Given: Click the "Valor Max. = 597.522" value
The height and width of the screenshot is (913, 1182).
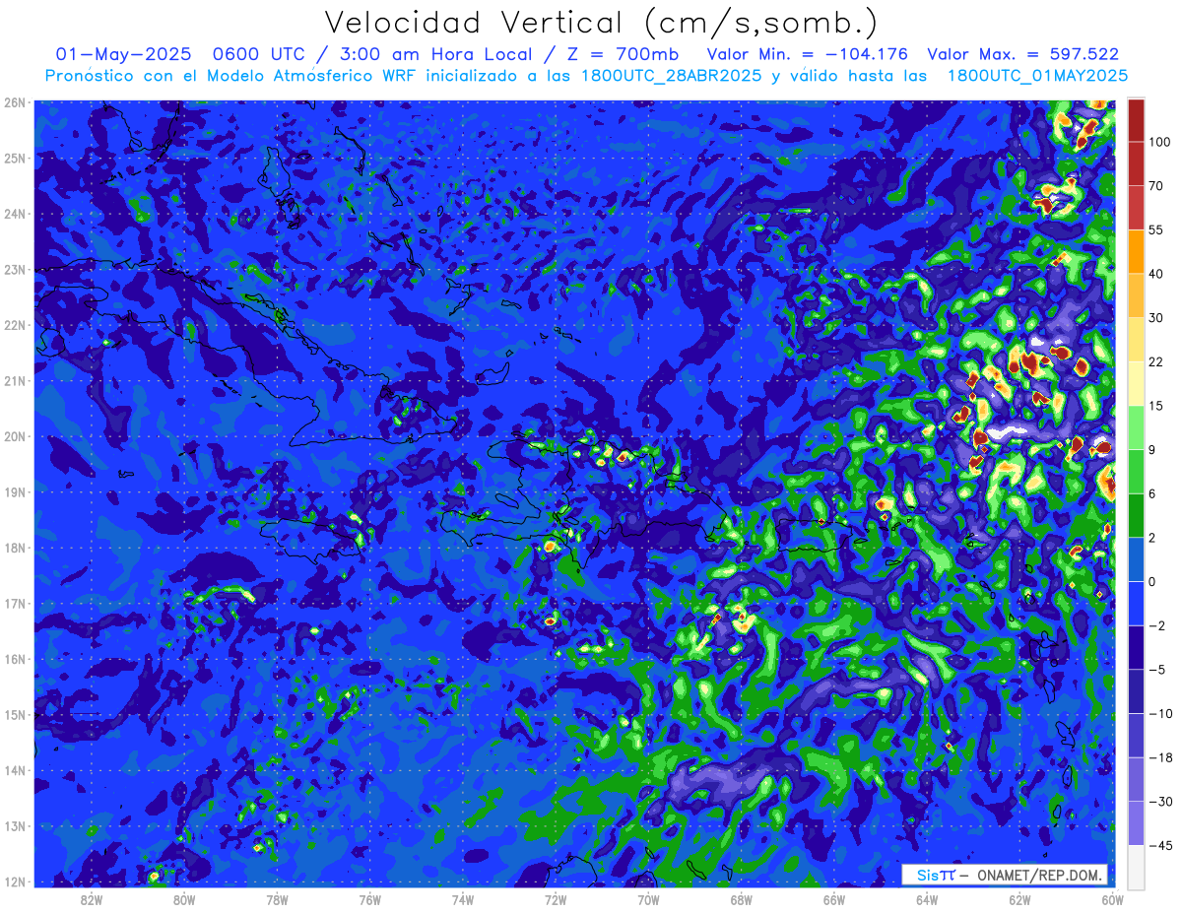Looking at the screenshot, I should tap(1023, 54).
